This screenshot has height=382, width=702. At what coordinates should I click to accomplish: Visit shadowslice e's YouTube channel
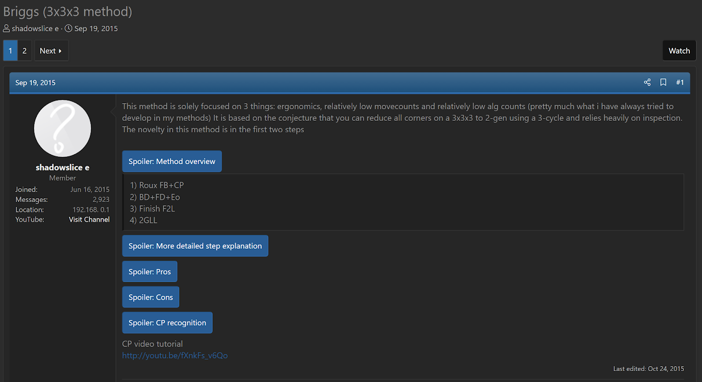[x=89, y=219]
